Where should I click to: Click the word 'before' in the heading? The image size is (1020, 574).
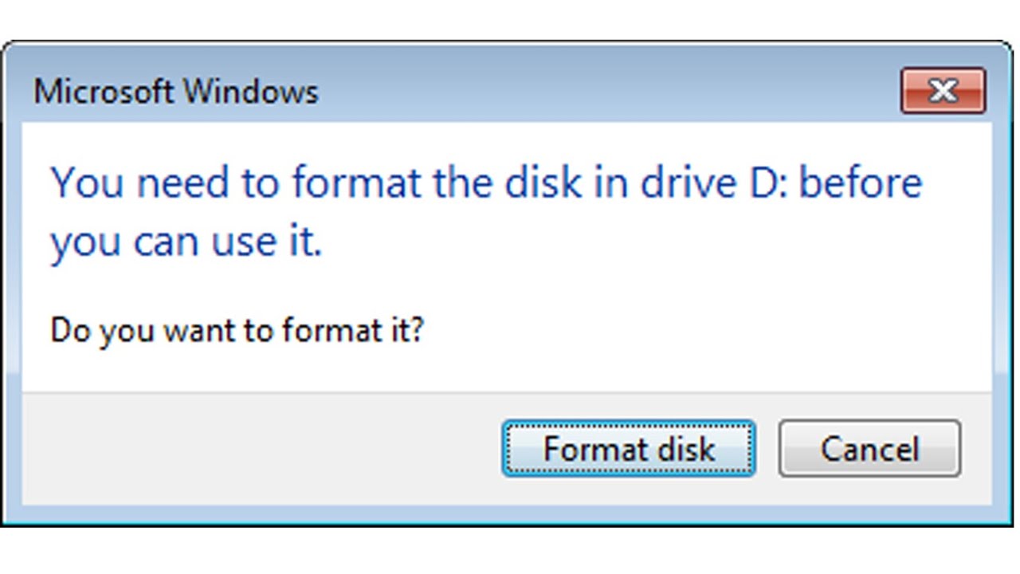tap(861, 183)
